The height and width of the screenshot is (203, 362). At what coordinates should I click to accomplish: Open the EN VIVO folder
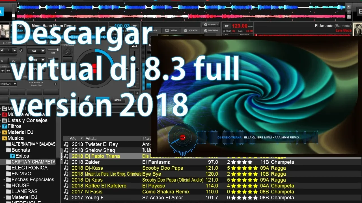[x=19, y=174]
